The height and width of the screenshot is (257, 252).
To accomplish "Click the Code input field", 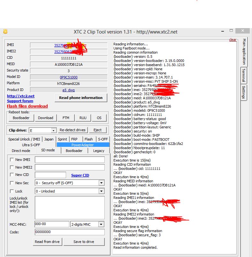I will pos(70,232).
